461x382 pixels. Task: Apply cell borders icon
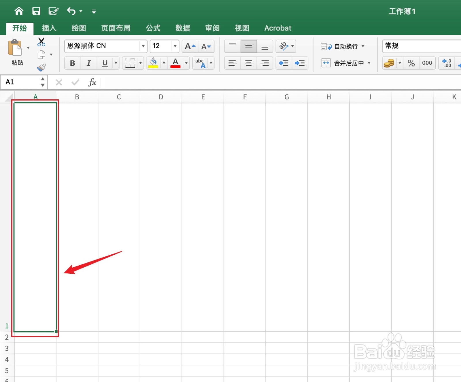click(130, 63)
